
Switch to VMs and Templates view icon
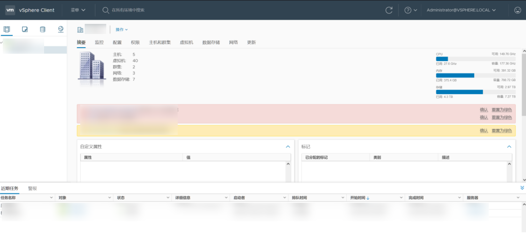tap(25, 29)
